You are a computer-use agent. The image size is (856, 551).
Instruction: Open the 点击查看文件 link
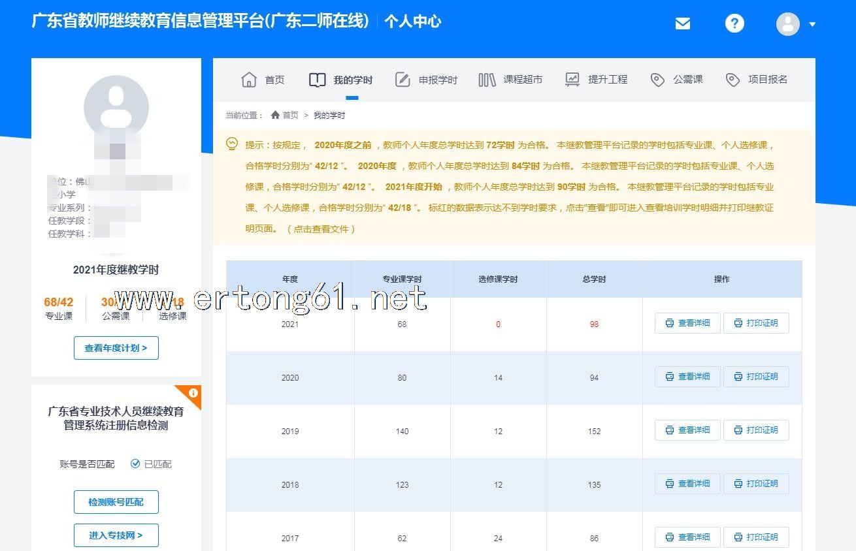(321, 229)
